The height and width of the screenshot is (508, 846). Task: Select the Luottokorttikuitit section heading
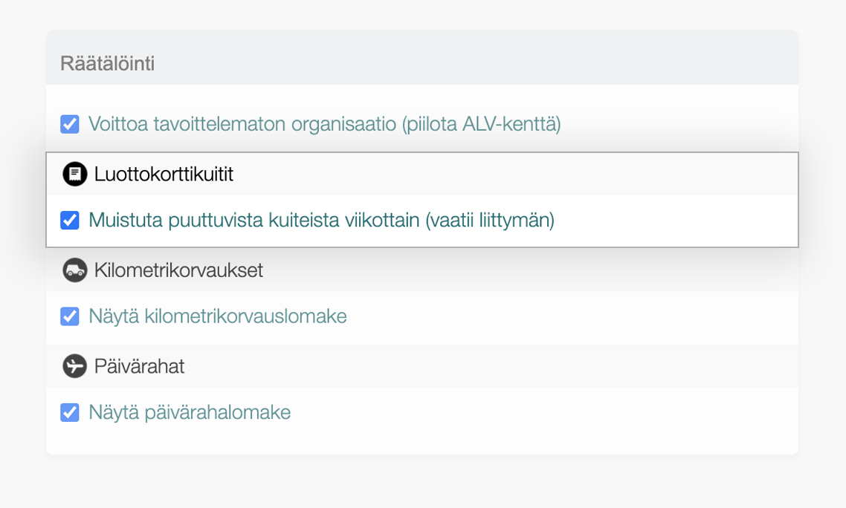(164, 174)
